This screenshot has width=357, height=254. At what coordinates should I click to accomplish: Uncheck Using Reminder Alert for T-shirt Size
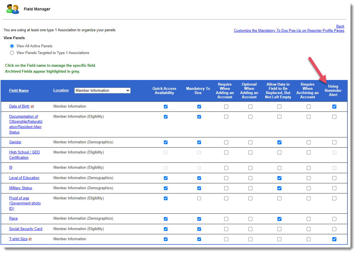pyautogui.click(x=334, y=239)
